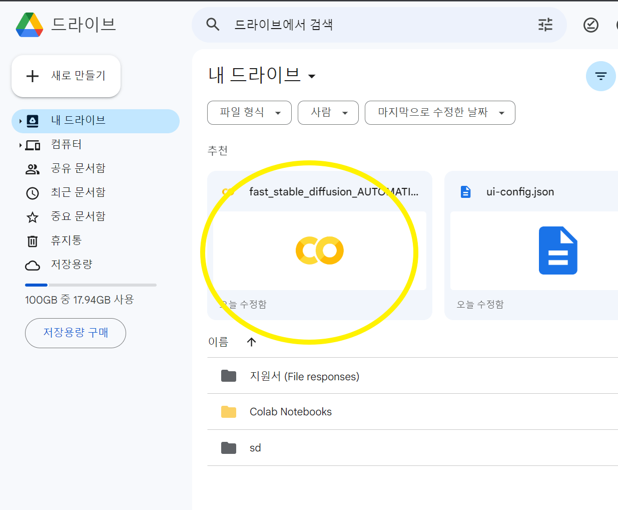This screenshot has height=510, width=618.
Task: Select the ui-config.json file title
Action: pyautogui.click(x=520, y=192)
